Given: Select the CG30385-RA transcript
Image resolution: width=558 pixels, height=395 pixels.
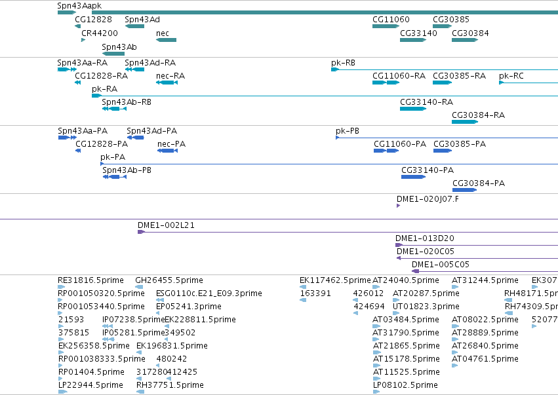Looking at the screenshot, I should click(442, 83).
